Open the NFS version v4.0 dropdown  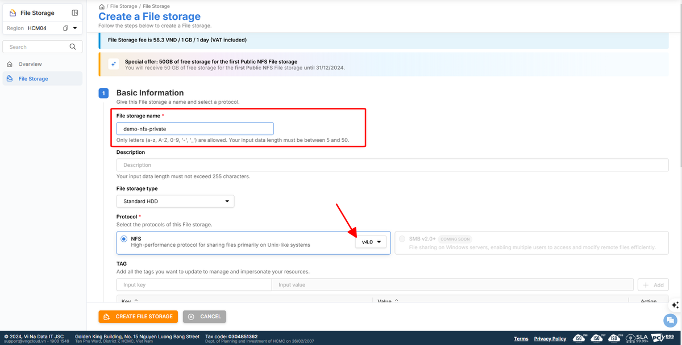pos(371,242)
